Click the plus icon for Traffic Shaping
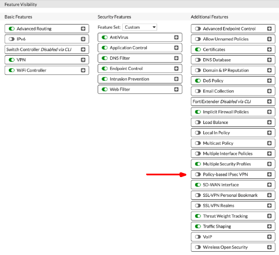 269,227
